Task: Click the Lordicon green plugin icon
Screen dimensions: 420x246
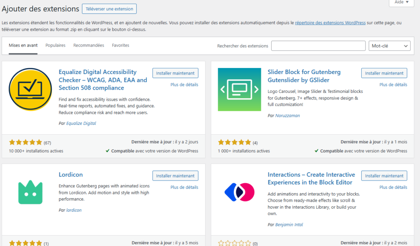Action: [x=30, y=192]
